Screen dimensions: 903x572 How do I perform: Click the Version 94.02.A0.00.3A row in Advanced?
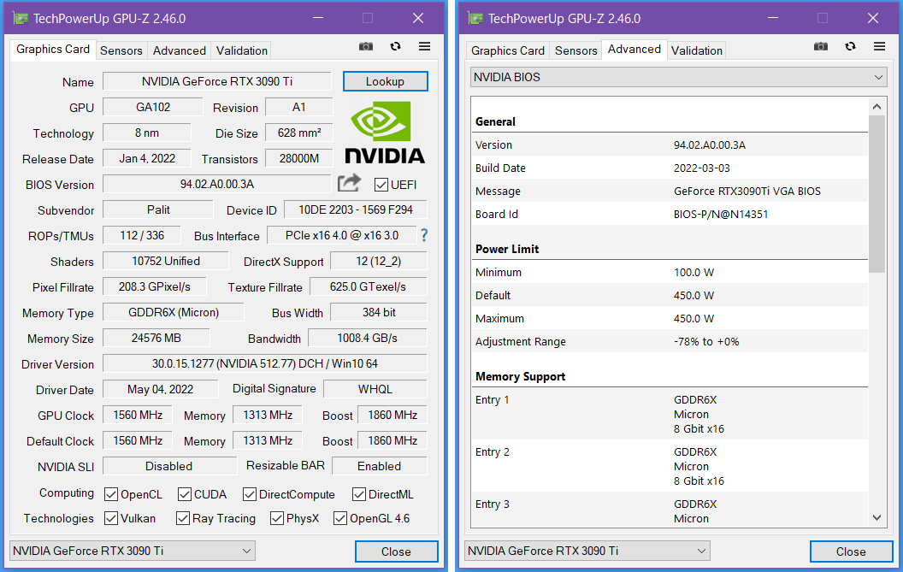670,144
